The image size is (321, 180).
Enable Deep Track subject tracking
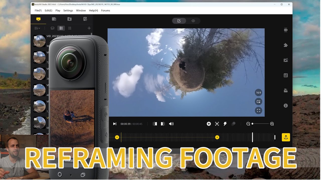(x=217, y=124)
